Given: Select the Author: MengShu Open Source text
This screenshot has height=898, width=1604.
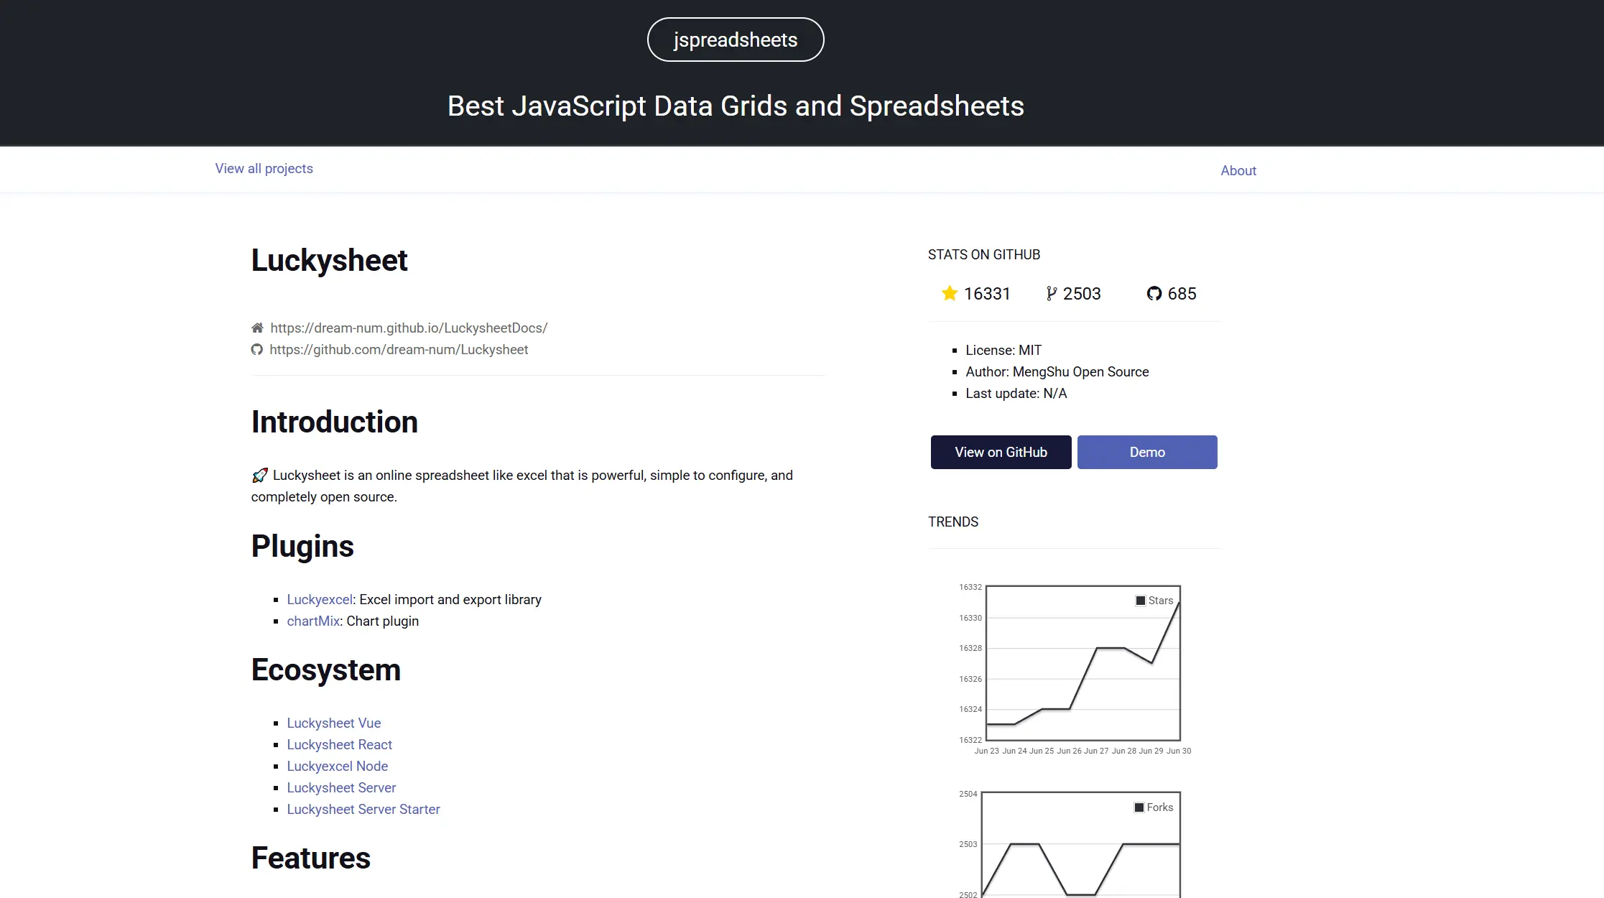Looking at the screenshot, I should click(x=1057, y=371).
